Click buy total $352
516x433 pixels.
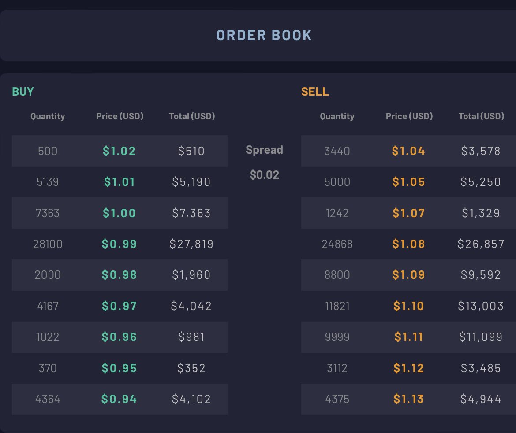(x=191, y=368)
